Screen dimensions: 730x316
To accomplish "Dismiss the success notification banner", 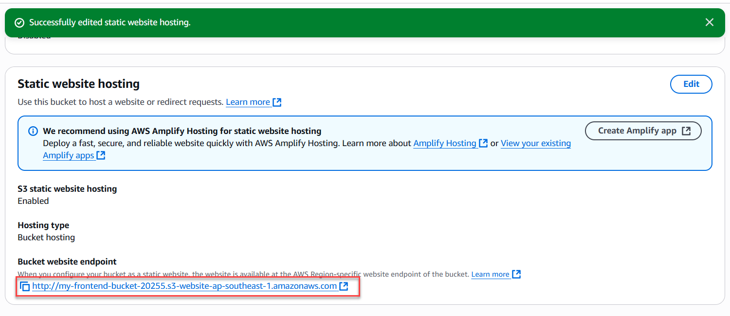I will click(710, 22).
